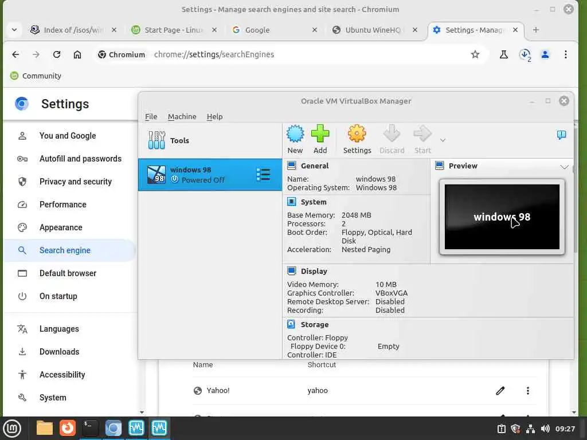Collapse the Preview panel chevron
Screen dimensions: 587x440
click(x=564, y=167)
